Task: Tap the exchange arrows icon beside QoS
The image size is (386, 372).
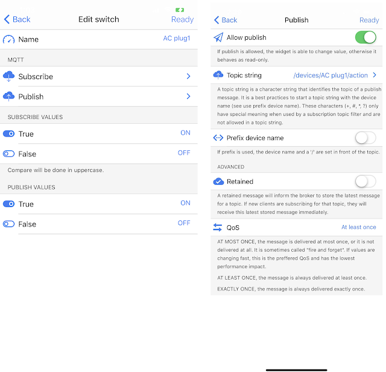Action: pyautogui.click(x=218, y=227)
